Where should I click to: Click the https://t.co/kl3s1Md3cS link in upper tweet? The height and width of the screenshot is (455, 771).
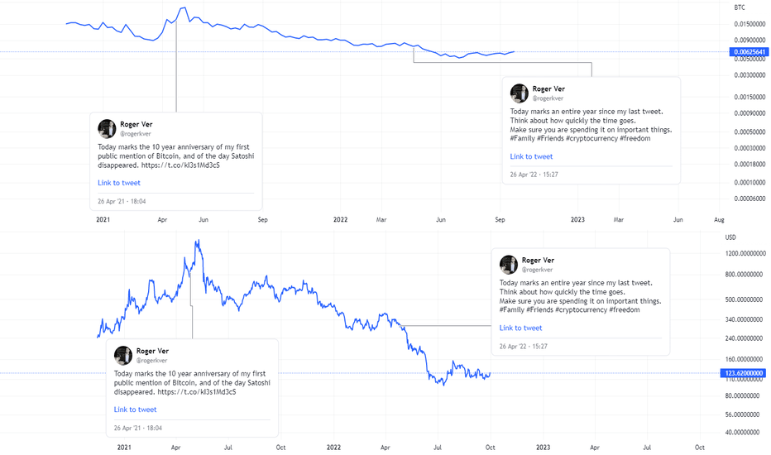pyautogui.click(x=180, y=165)
